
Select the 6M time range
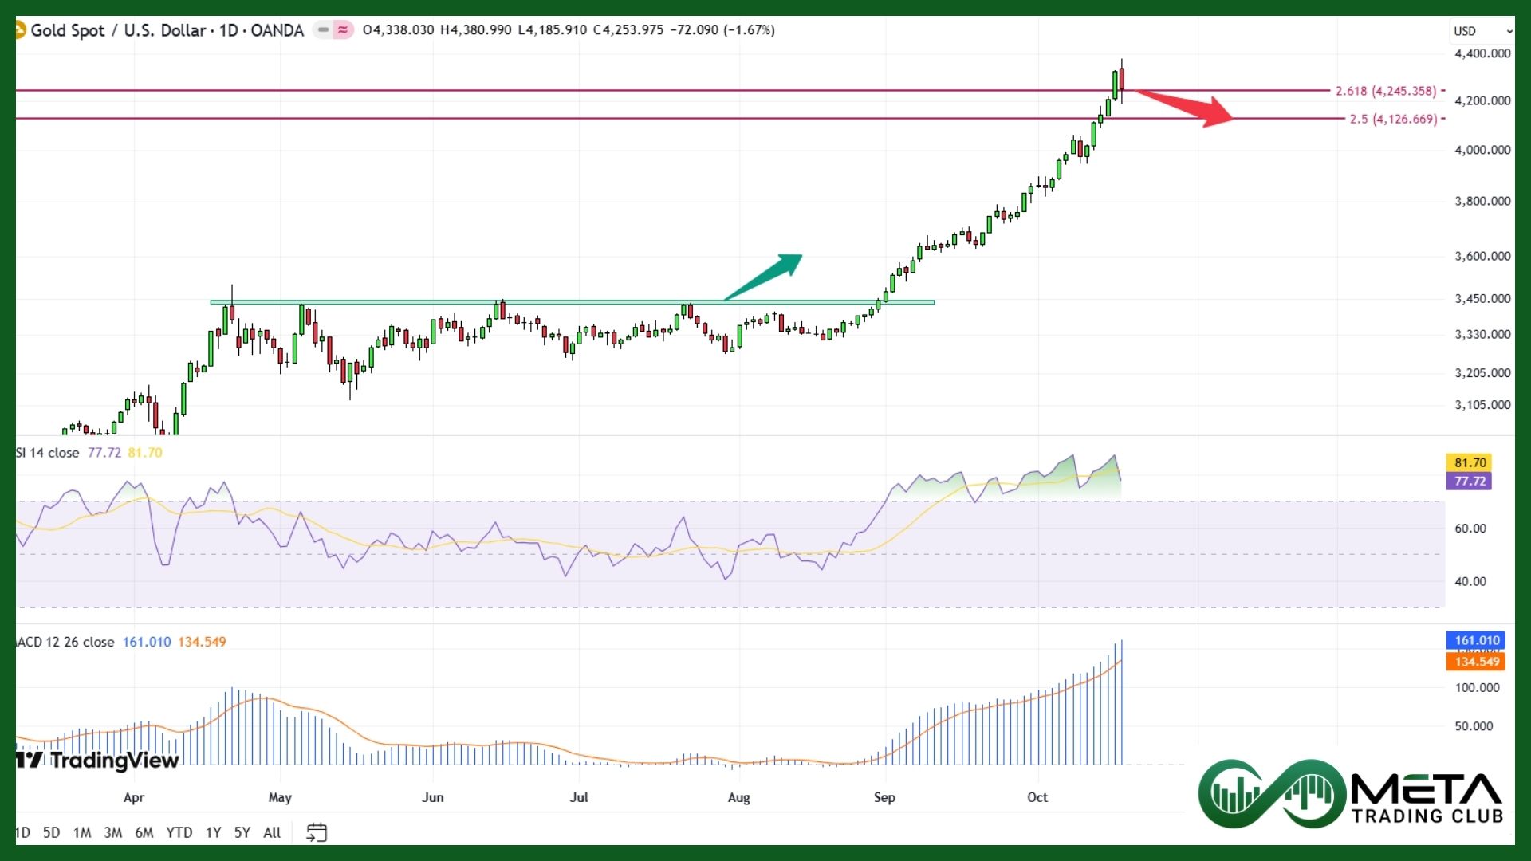click(144, 832)
